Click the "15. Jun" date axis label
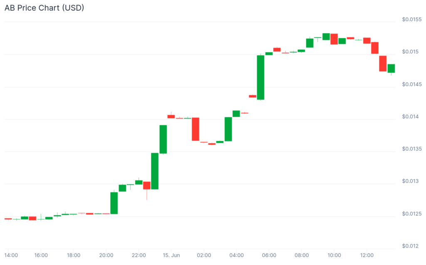This screenshot has width=426, height=265. coord(171,255)
